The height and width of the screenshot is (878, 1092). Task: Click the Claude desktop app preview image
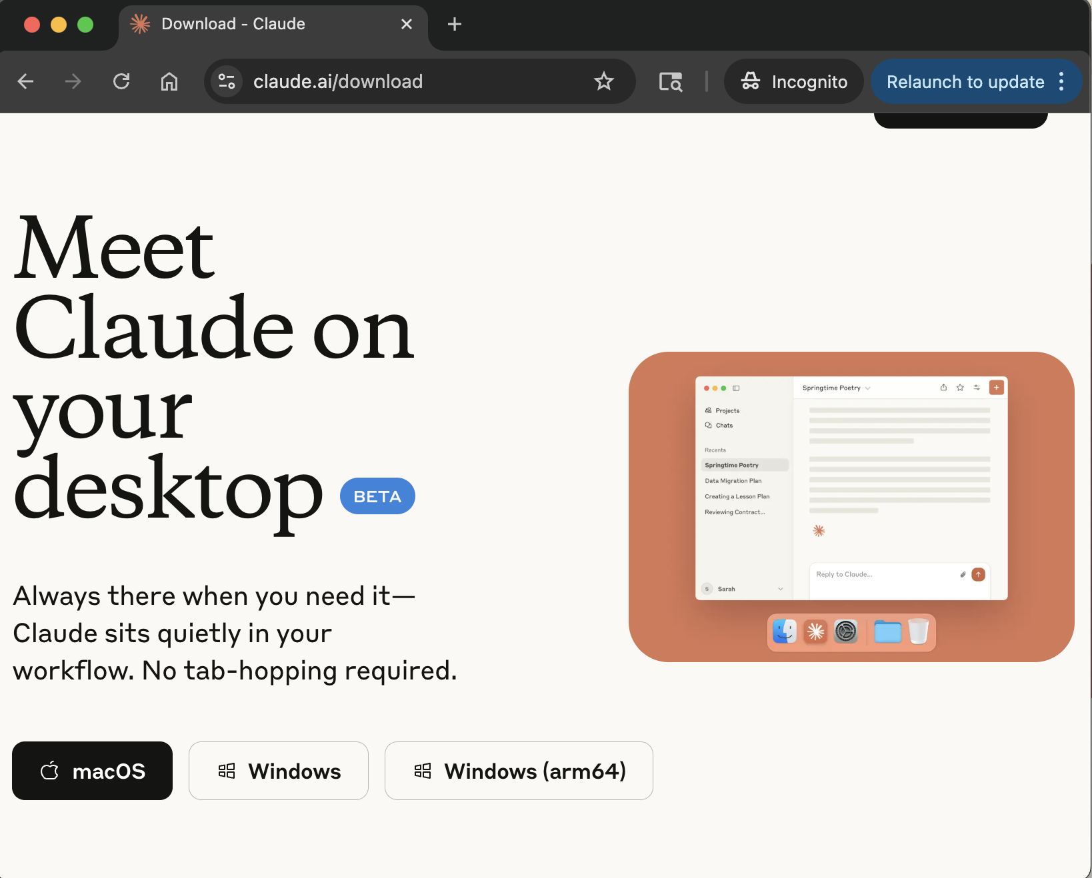click(x=851, y=507)
